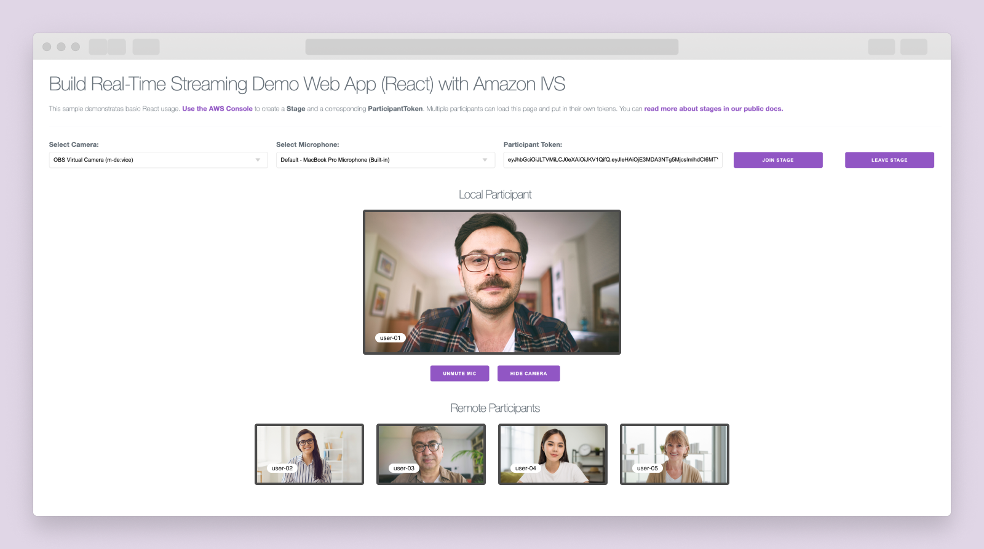Click the browser address bar
The image size is (984, 549).
tap(492, 47)
